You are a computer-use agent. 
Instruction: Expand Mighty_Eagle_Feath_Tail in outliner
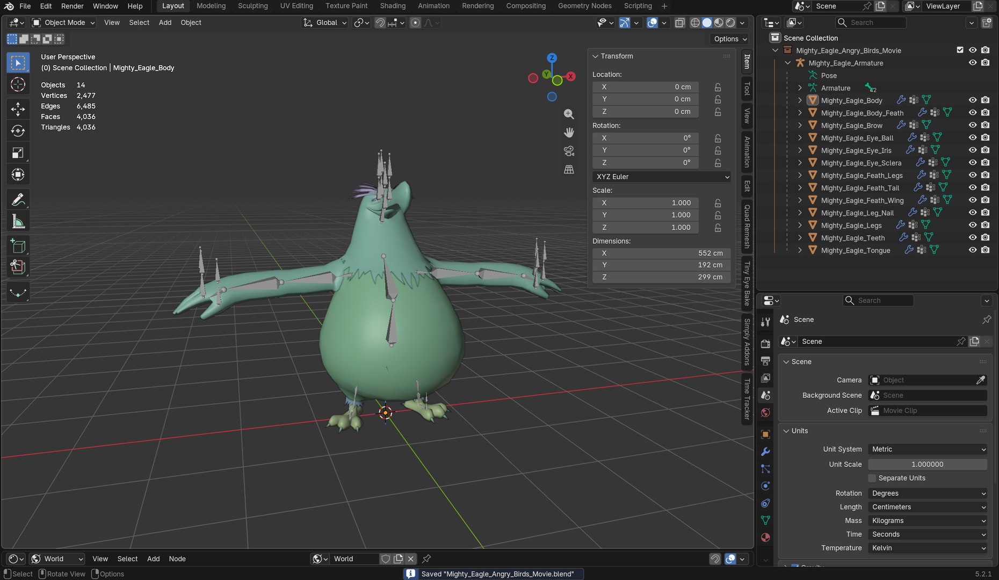[800, 188]
